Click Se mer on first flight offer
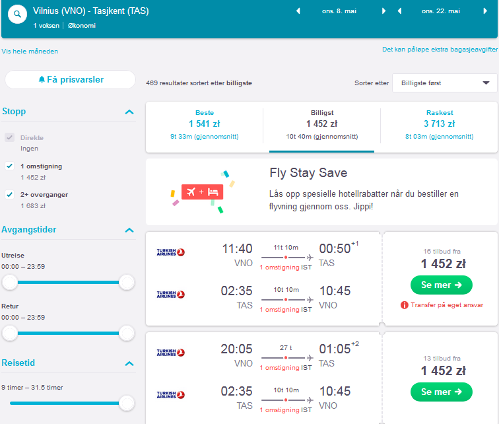This screenshot has width=499, height=424. pos(442,285)
